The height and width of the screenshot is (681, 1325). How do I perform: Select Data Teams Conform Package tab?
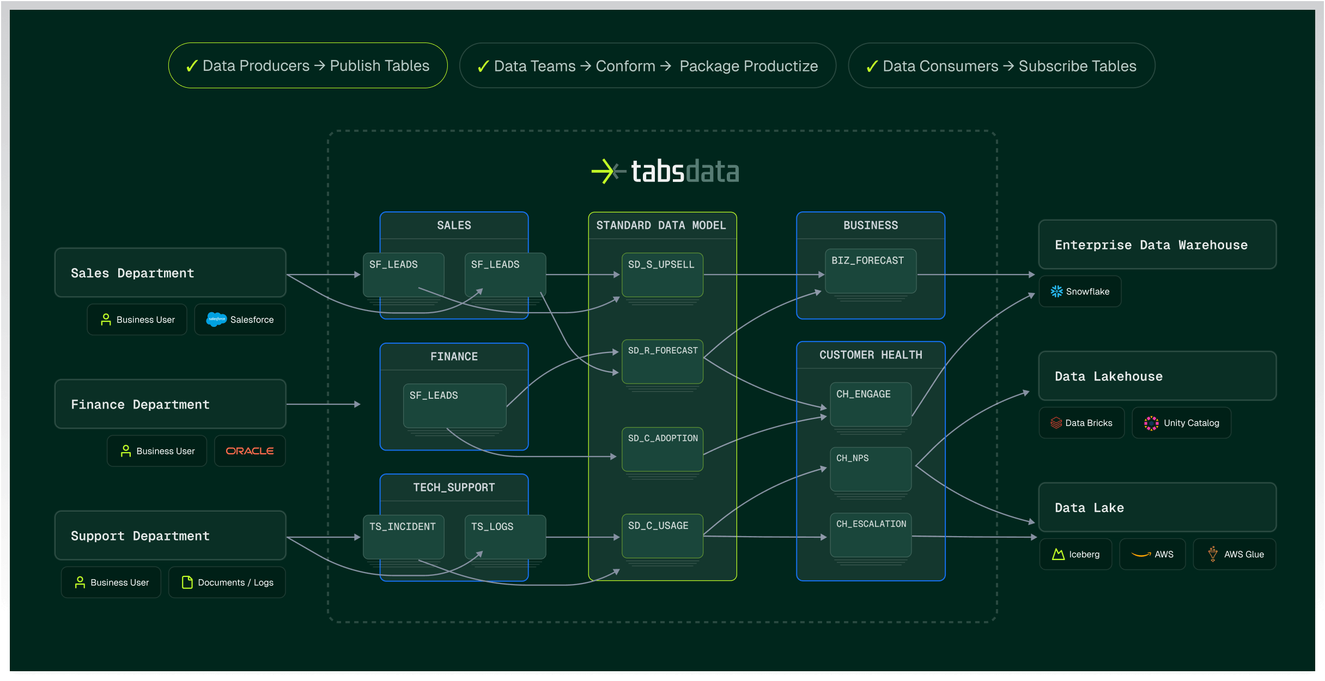pyautogui.click(x=647, y=66)
